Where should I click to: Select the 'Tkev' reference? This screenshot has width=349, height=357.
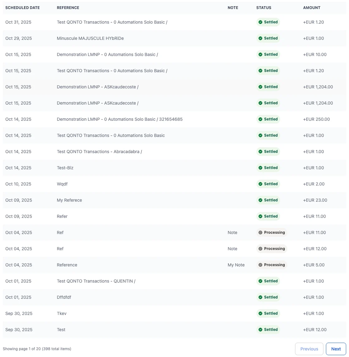(61, 313)
